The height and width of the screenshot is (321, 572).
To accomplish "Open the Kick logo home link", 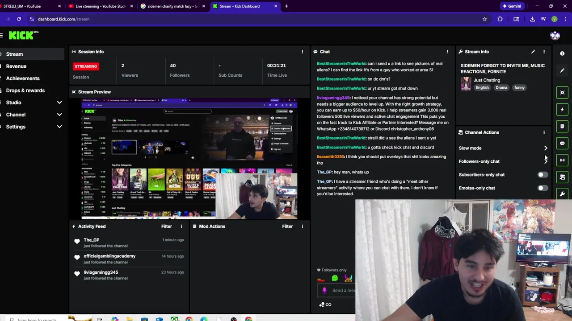I will 23,35.
